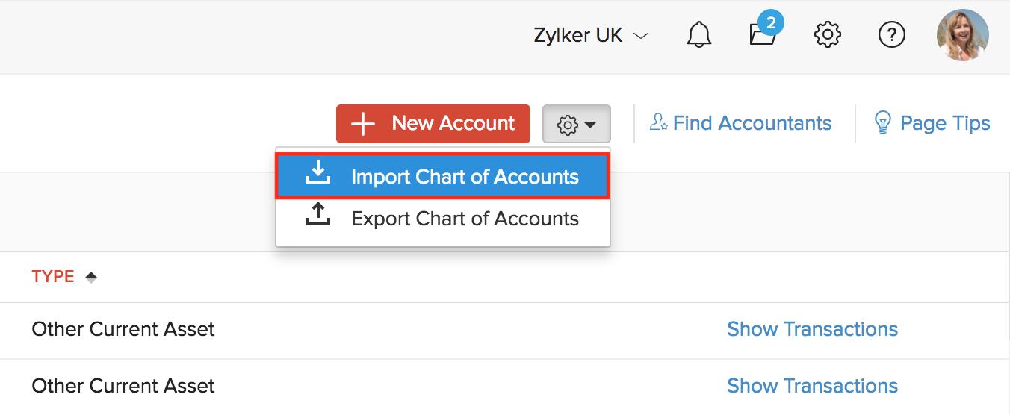Click the Page Tips lightbulb icon
The height and width of the screenshot is (415, 1010).
coord(883,123)
